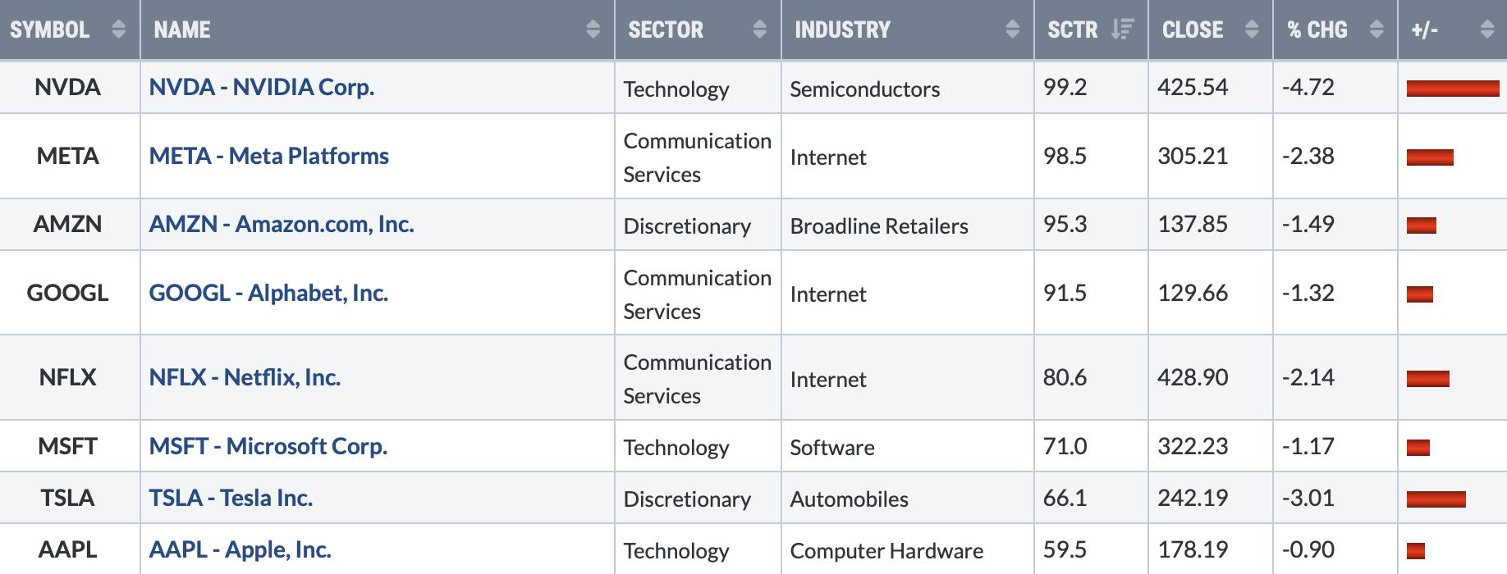Screen dimensions: 1507x574
Task: Open the NVDA - NVIDIA Corp. link
Action: click(x=262, y=87)
